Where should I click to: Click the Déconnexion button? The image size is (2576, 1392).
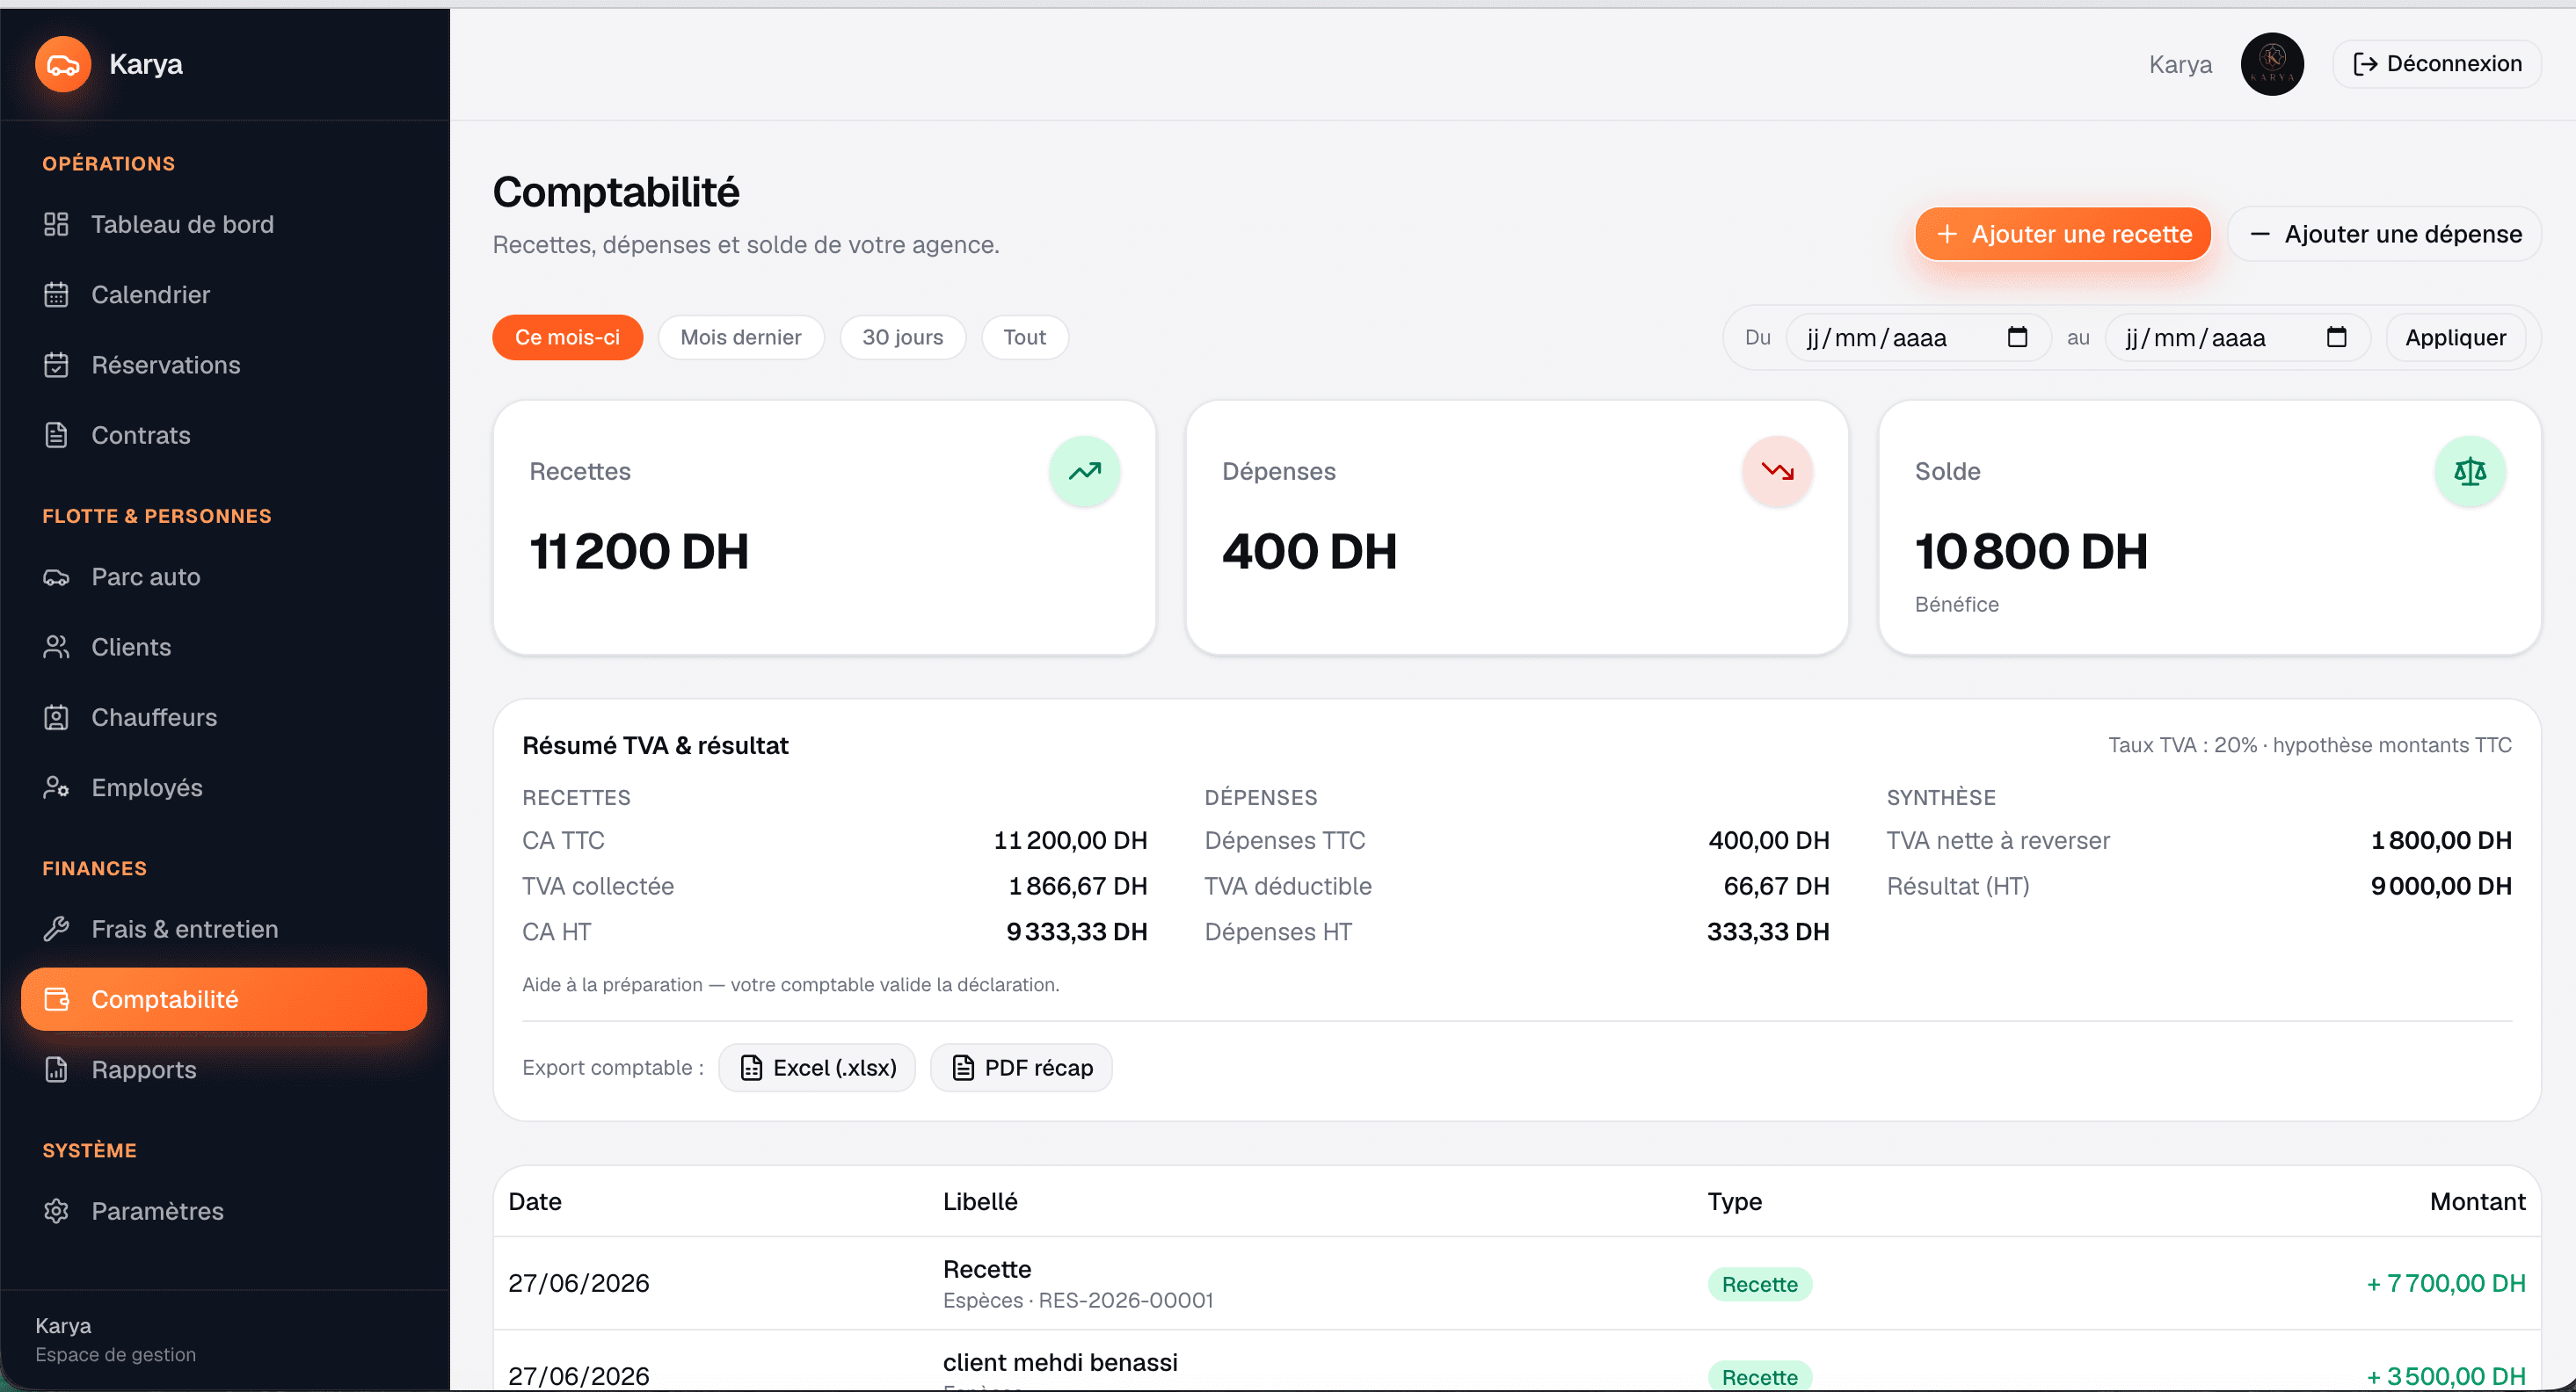tap(2437, 64)
